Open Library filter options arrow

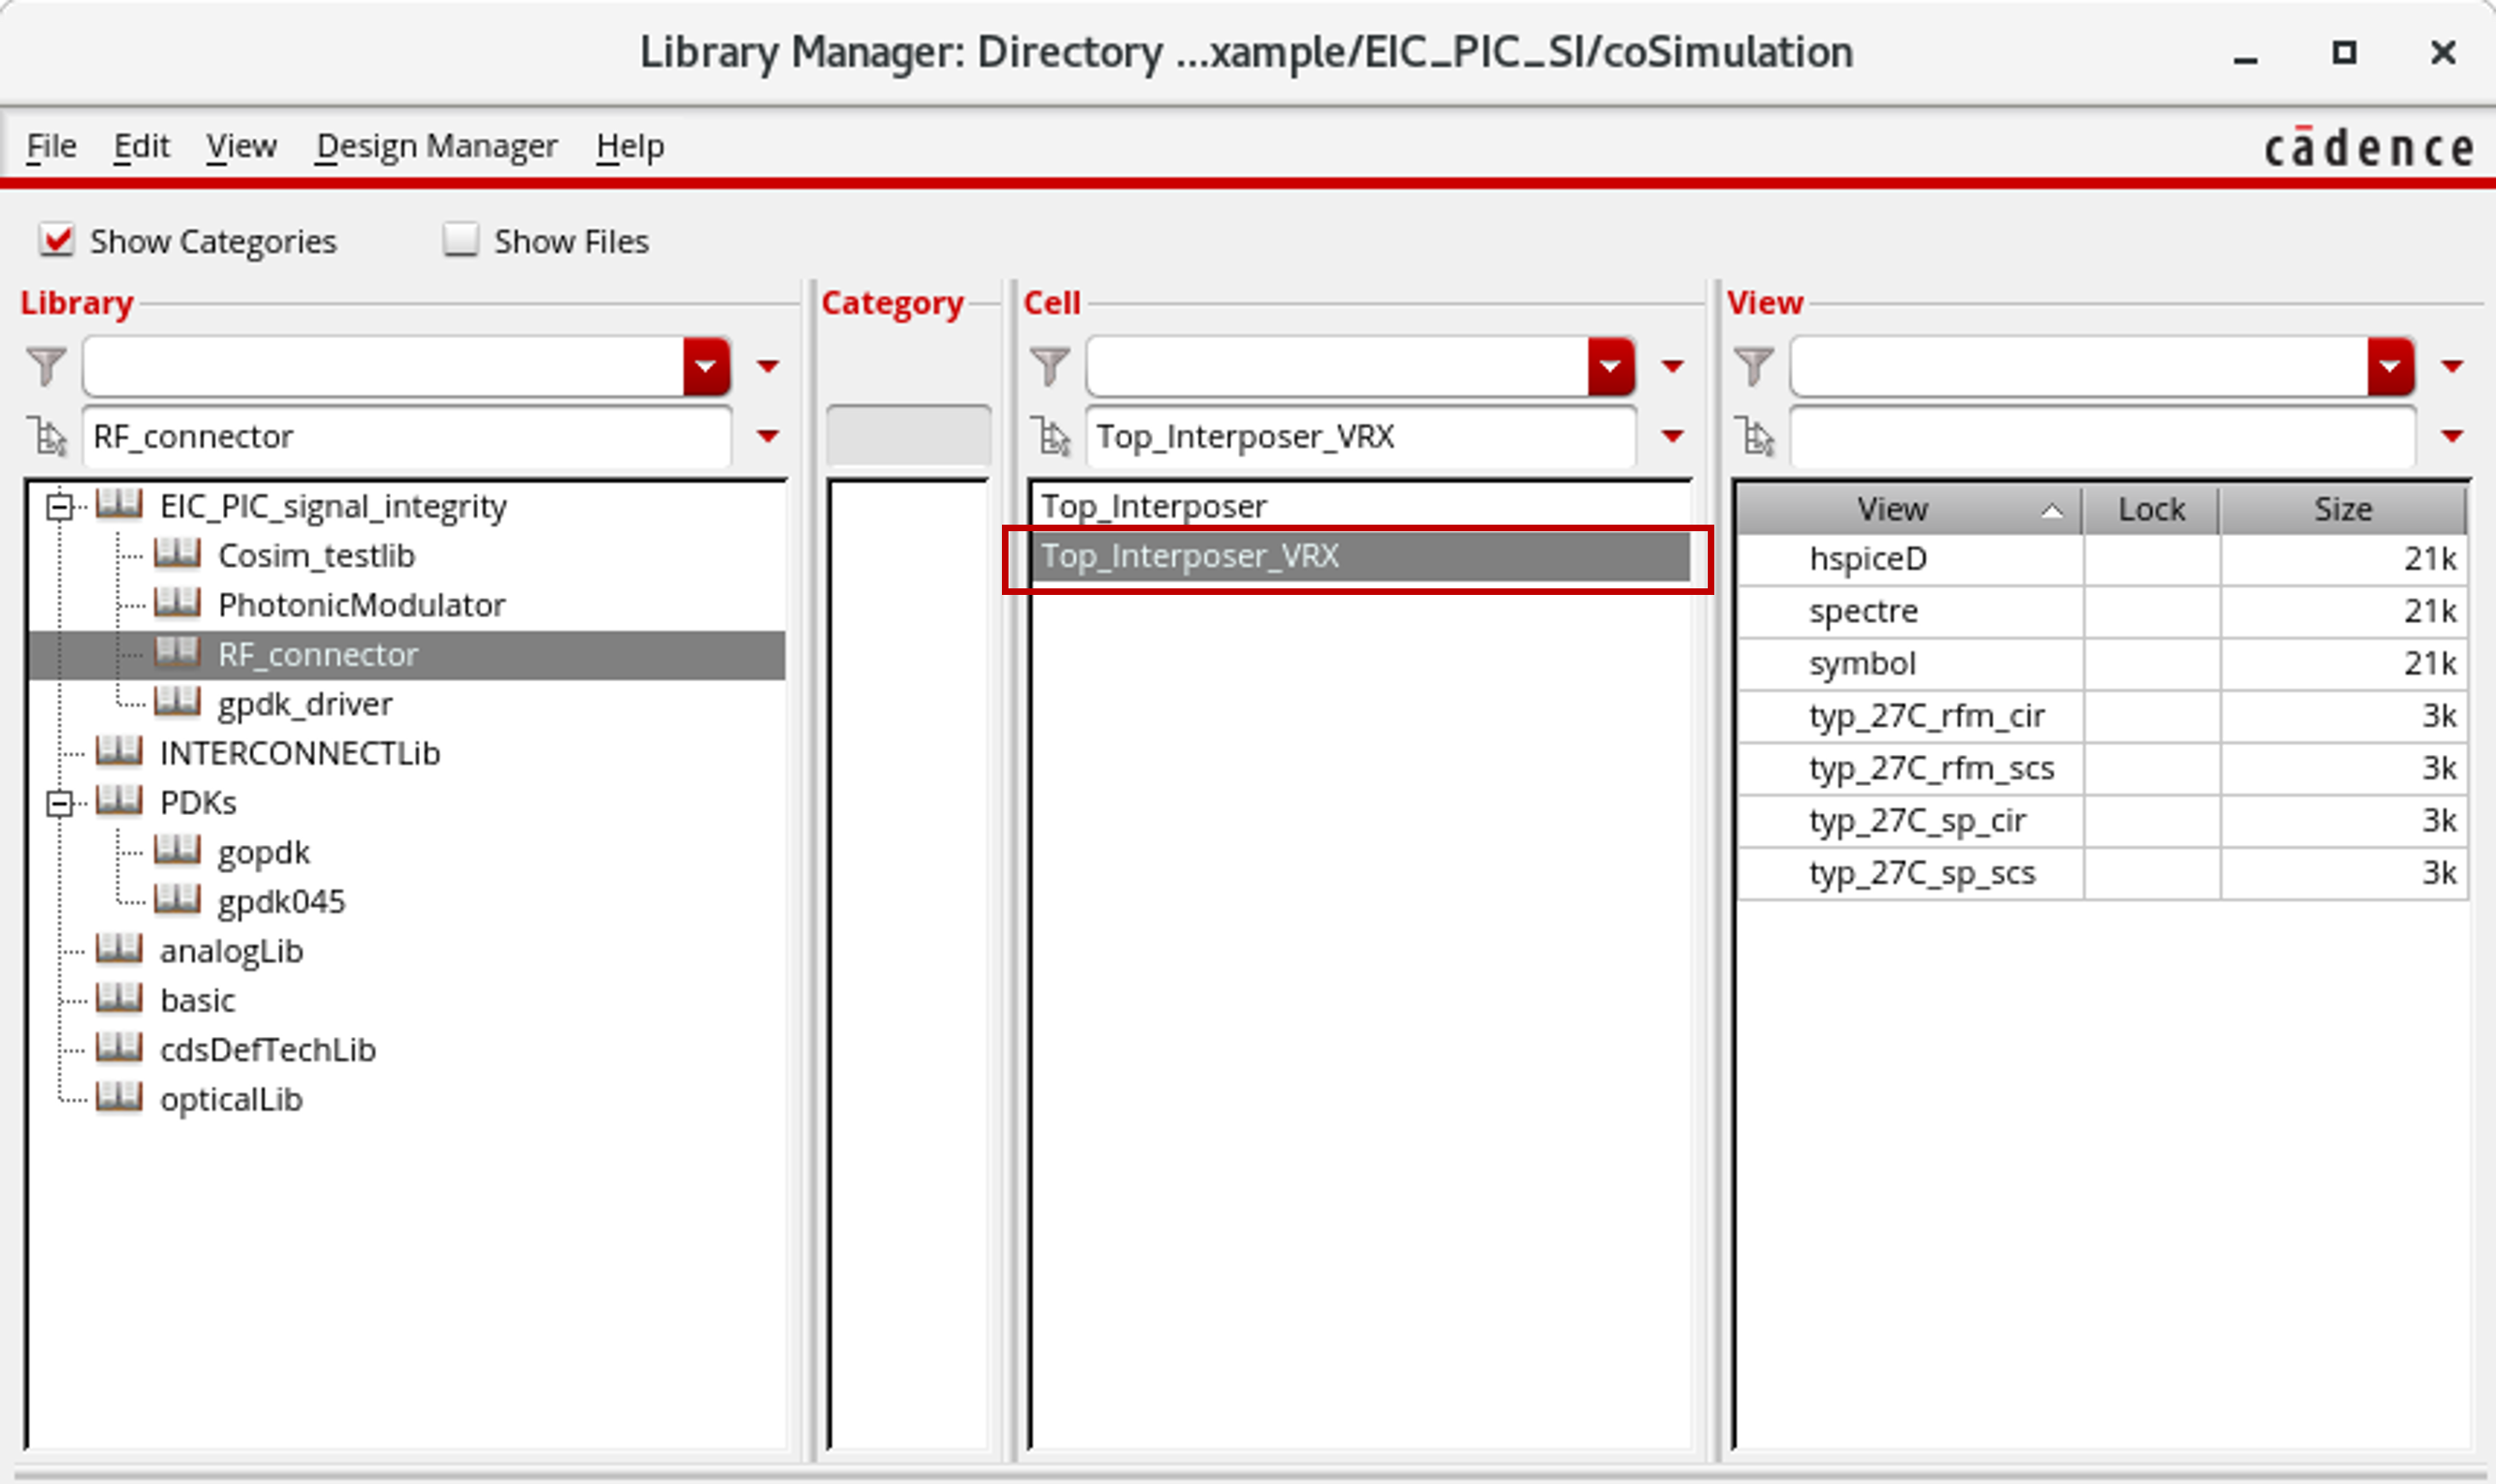click(768, 367)
